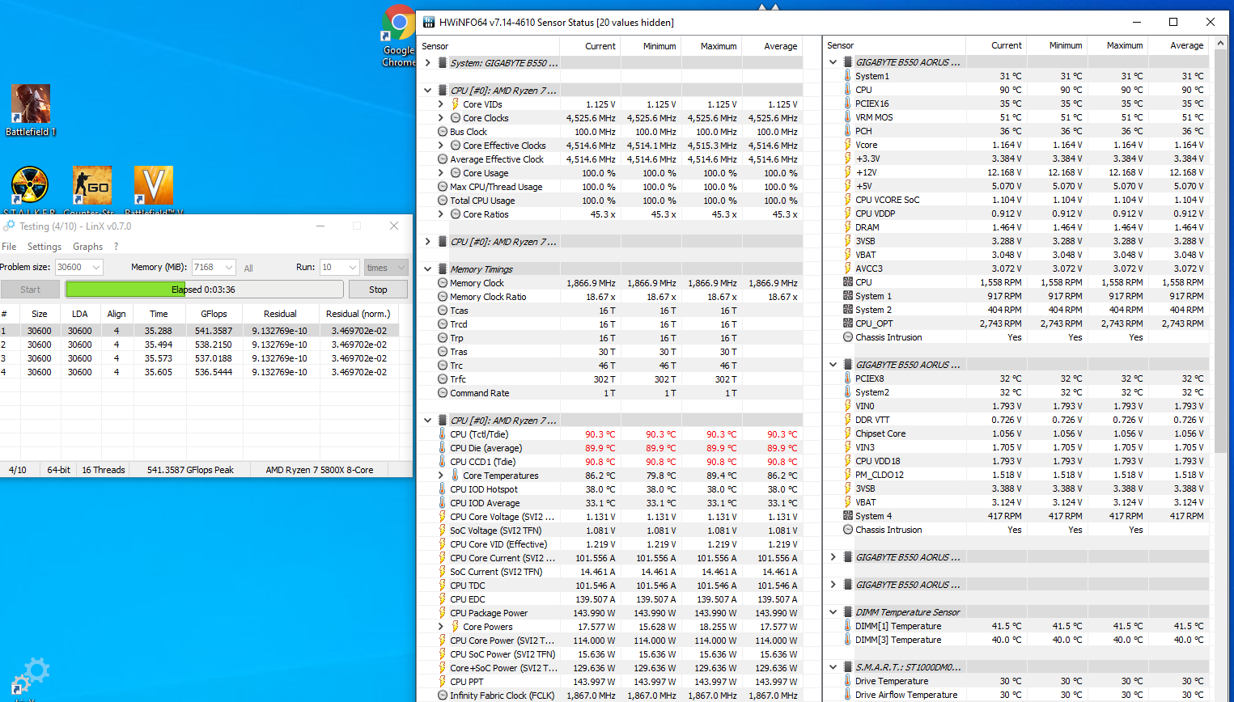Click the lightning icon beside CPU TDC
1234x702 pixels.
442,586
